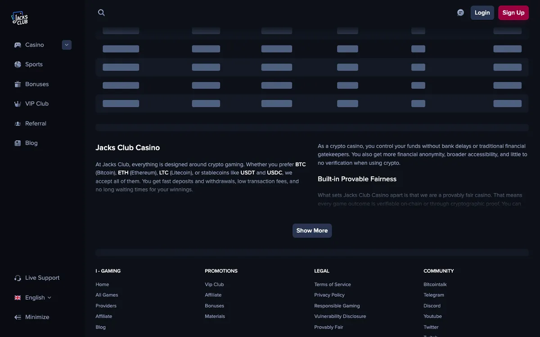The height and width of the screenshot is (337, 540).
Task: Click the Jacks Club Casino heading
Action: click(128, 147)
